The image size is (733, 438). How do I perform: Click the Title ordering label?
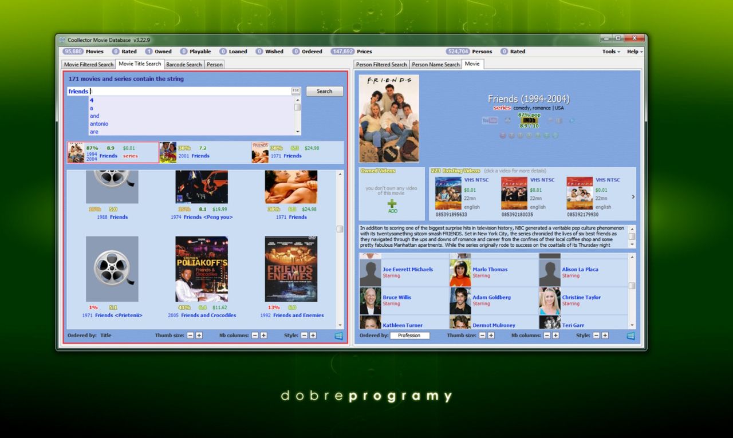pos(106,336)
